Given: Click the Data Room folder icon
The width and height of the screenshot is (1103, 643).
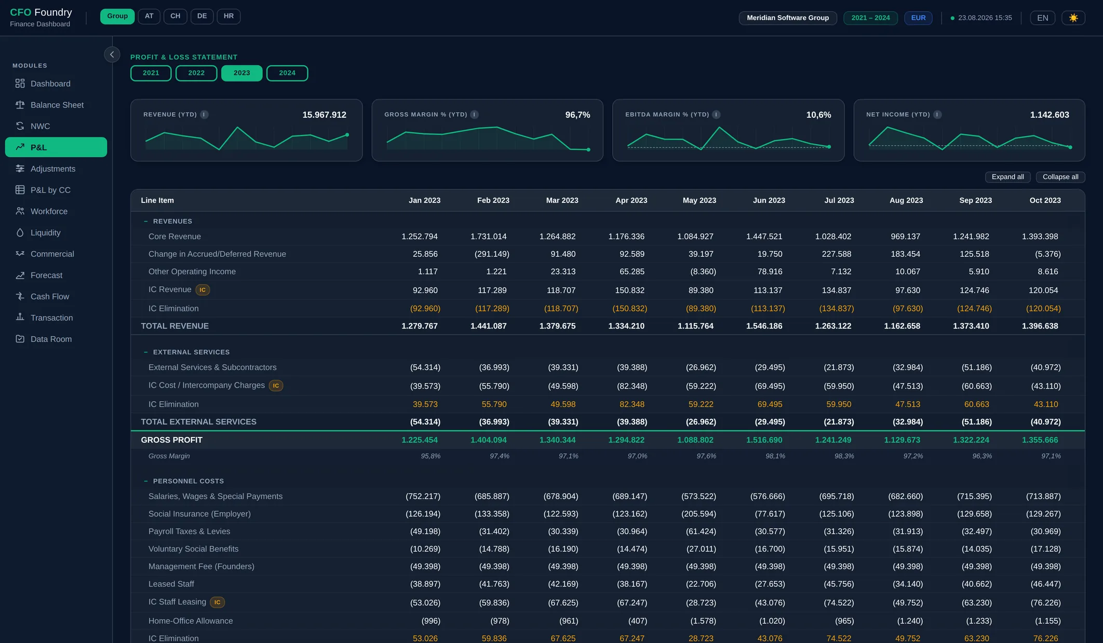Looking at the screenshot, I should pos(20,339).
